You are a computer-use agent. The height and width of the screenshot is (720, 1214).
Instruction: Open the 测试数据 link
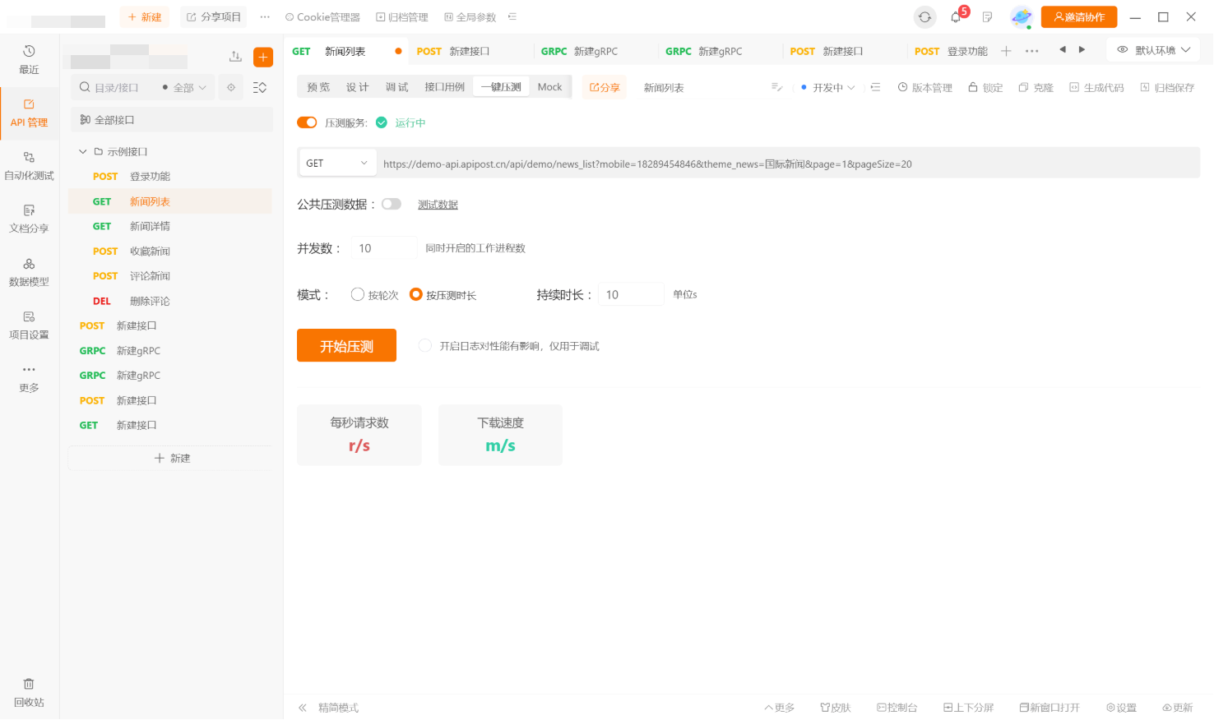[438, 205]
